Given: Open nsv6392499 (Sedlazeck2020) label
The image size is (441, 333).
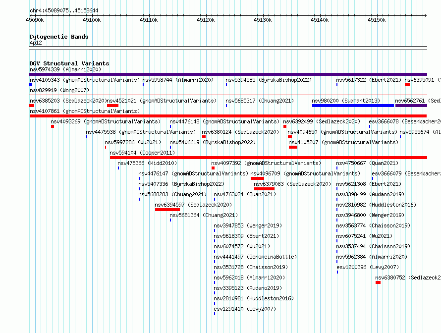Looking at the screenshot, I should (322, 121).
